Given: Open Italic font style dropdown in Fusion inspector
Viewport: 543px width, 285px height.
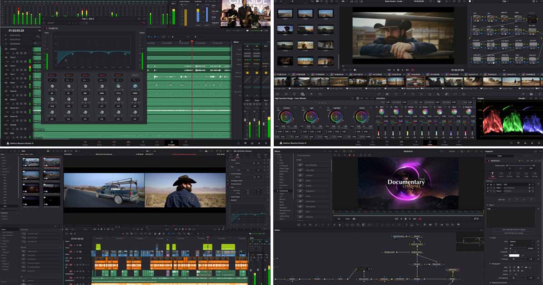Looking at the screenshot, I should point(522,245).
